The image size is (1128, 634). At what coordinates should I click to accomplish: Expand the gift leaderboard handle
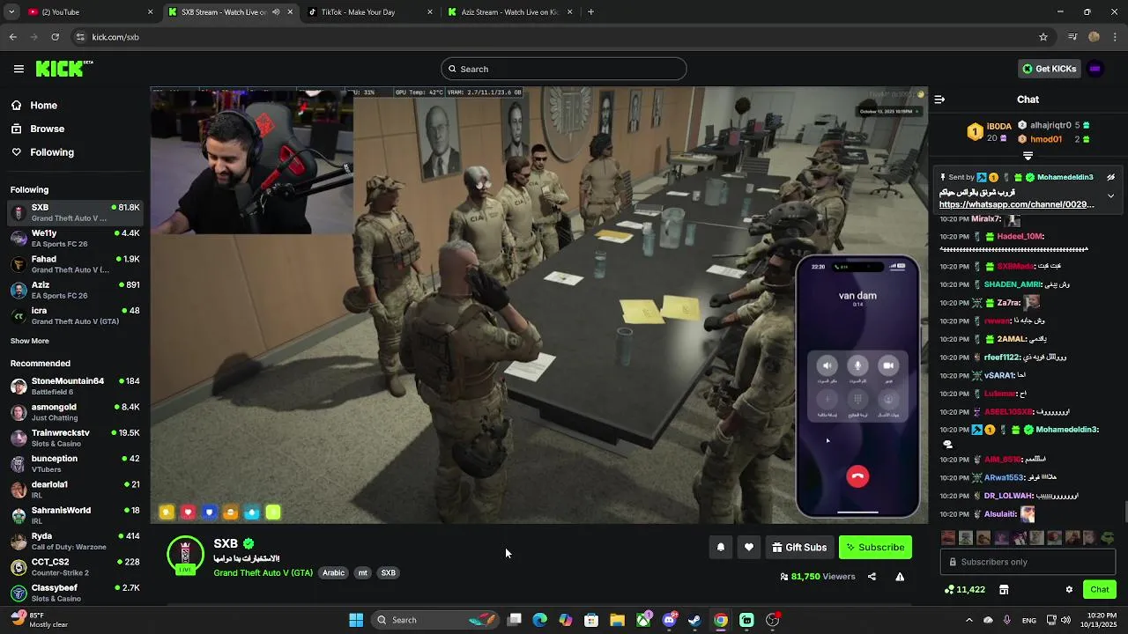[1028, 156]
